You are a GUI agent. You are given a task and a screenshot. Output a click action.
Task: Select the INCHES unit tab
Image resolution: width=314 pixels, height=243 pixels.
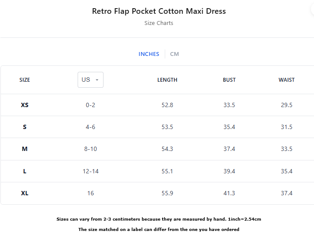click(x=149, y=54)
